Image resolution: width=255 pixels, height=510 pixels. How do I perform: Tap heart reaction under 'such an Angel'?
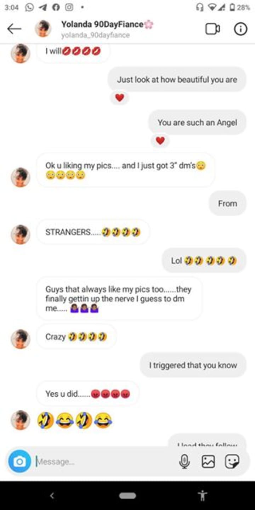pyautogui.click(x=160, y=141)
